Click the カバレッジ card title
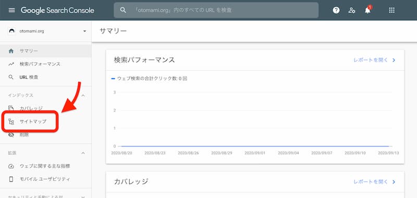417x198 pixels. [131, 181]
